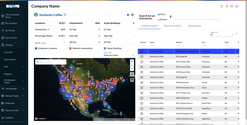The height and width of the screenshot is (125, 247).
Task: Click the star favorite icon
Action: (128, 15)
